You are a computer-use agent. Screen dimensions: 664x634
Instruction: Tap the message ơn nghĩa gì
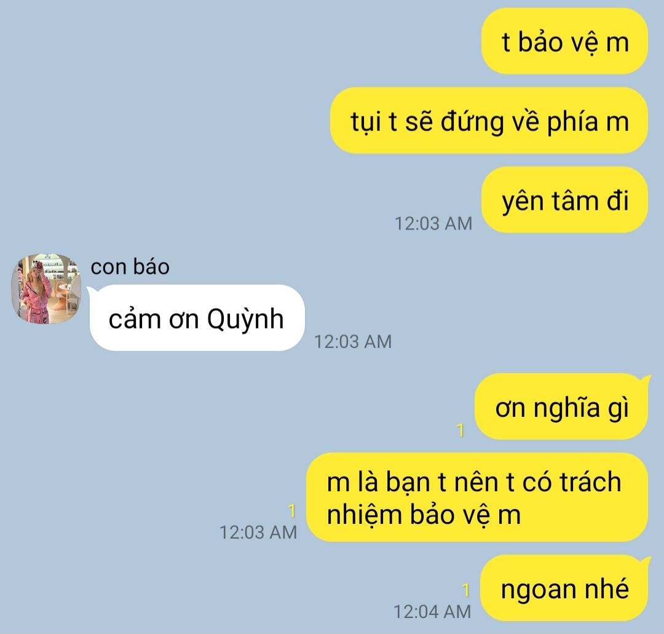pos(561,406)
